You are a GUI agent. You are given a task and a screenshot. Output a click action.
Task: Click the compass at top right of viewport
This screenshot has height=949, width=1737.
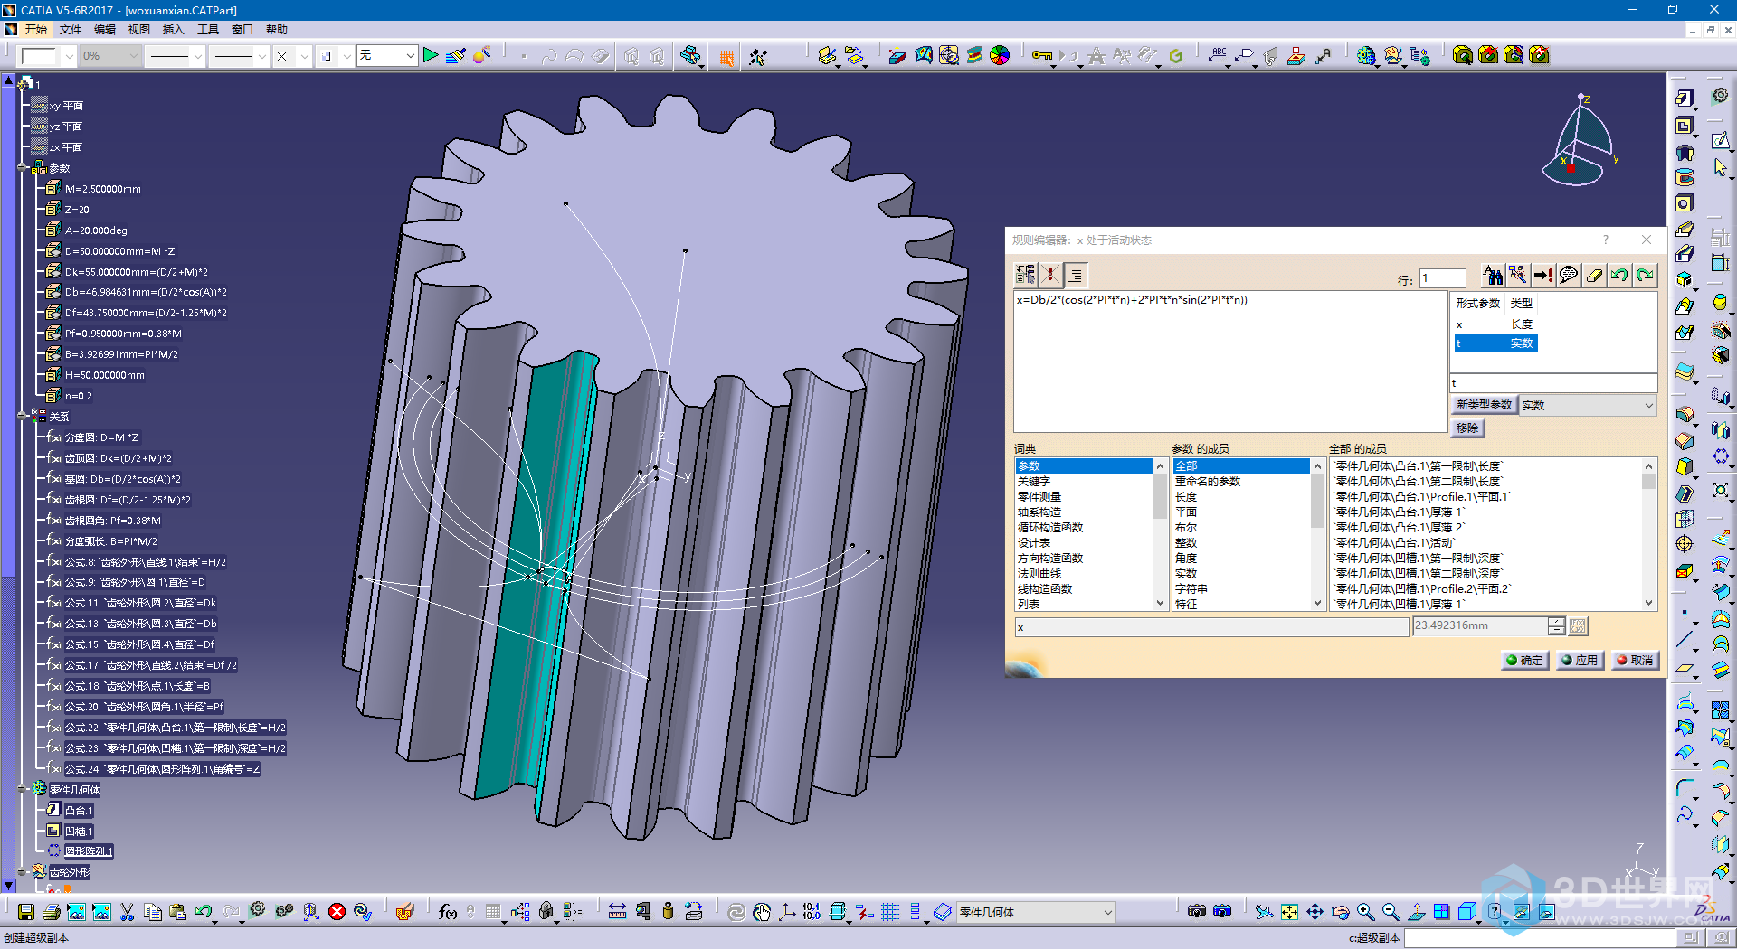1580,141
